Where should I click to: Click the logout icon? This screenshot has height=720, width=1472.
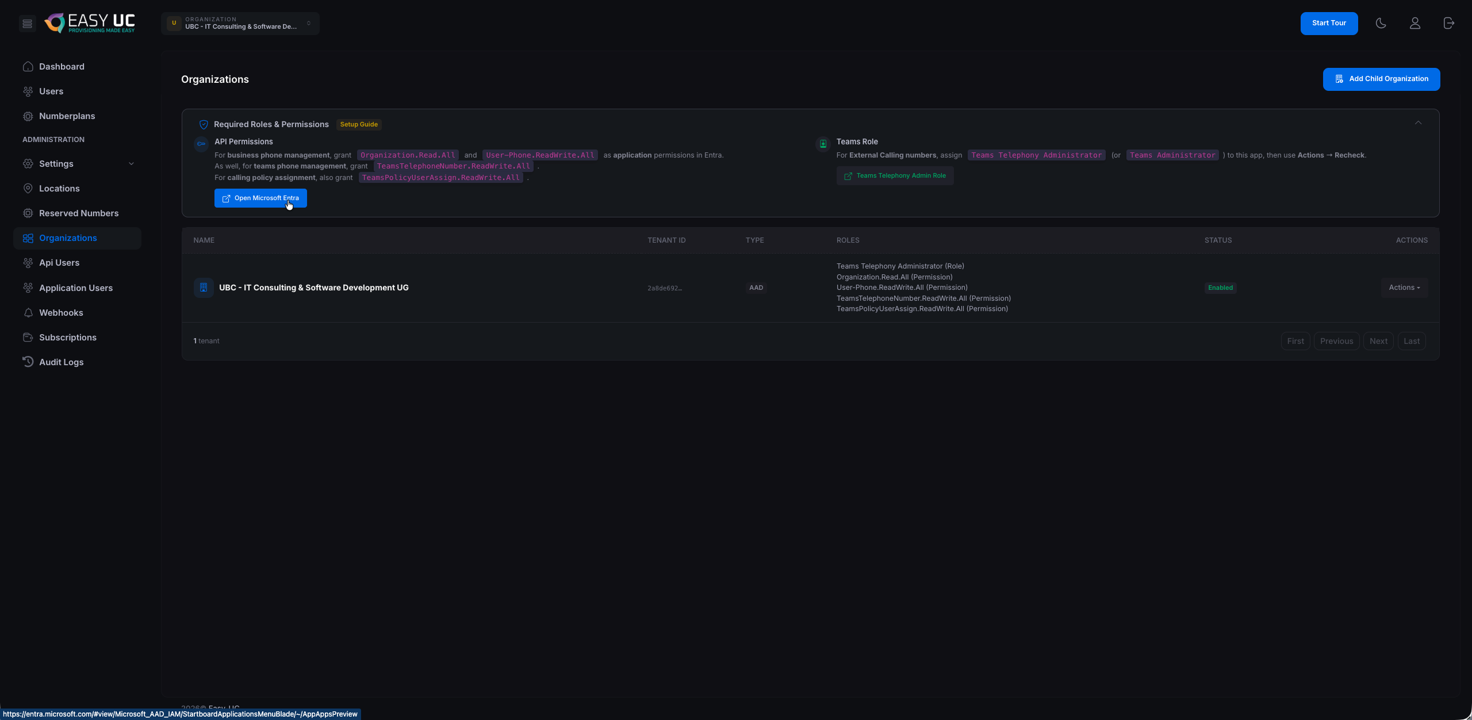coord(1449,24)
